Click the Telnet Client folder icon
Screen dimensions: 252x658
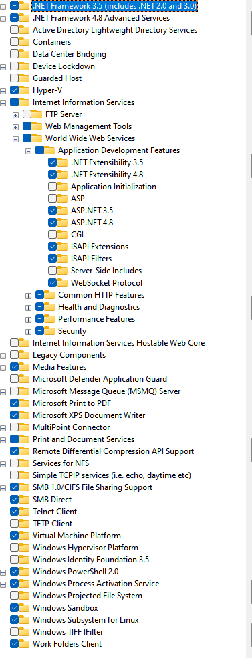(x=25, y=512)
